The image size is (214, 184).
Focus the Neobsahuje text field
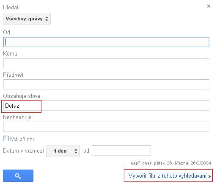106,127
